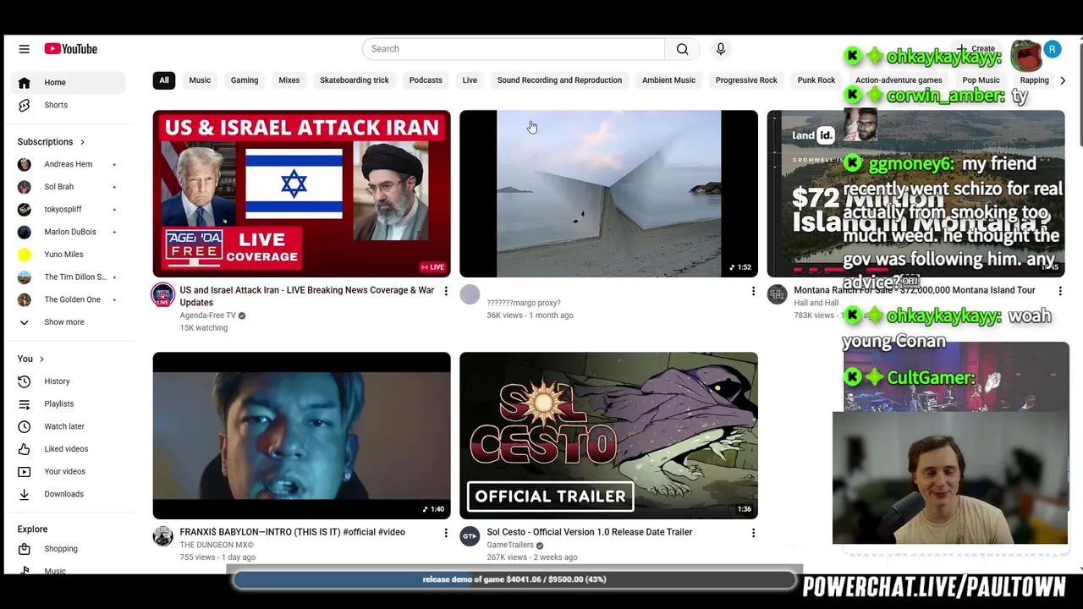Open Playlists in sidebar

pos(69,404)
